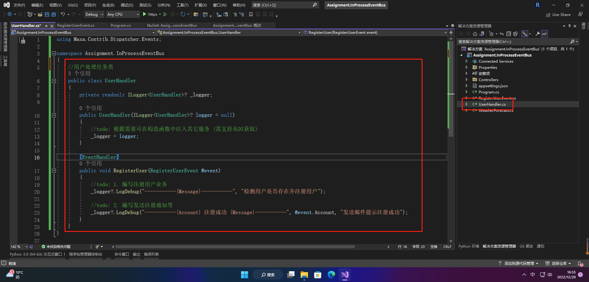Close the UserHandler.cs tab
This screenshot has width=589, height=282.
click(52, 26)
